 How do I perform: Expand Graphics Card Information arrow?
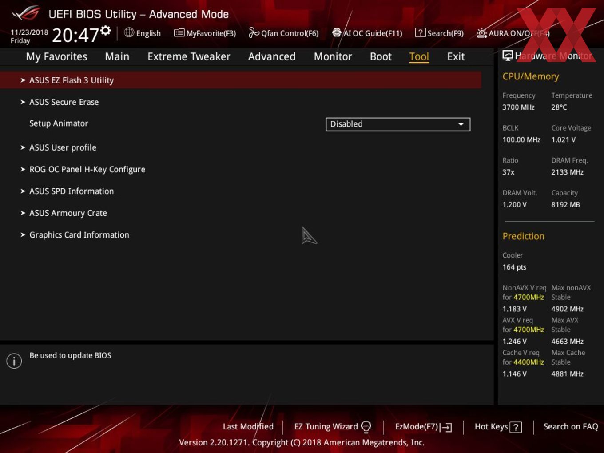click(x=23, y=234)
